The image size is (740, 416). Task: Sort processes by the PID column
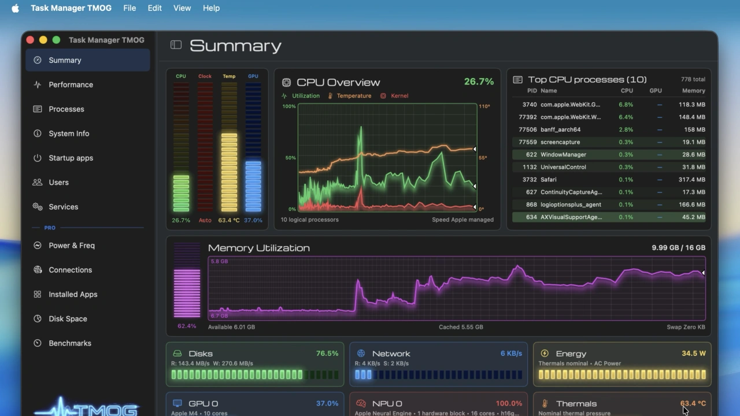(532, 91)
